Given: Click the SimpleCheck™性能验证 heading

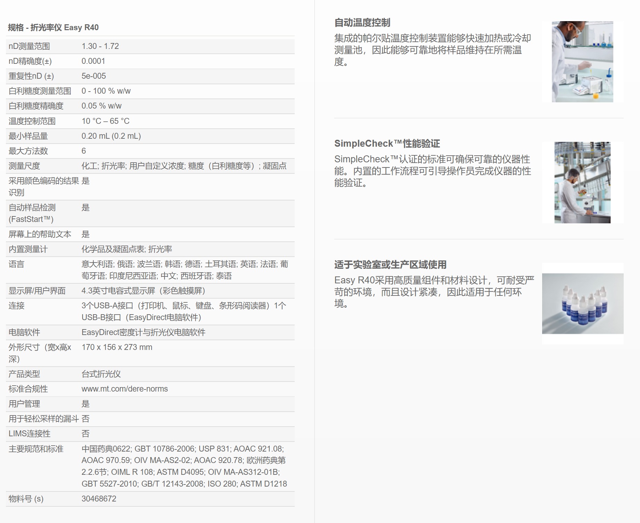Looking at the screenshot, I should click(x=387, y=144).
